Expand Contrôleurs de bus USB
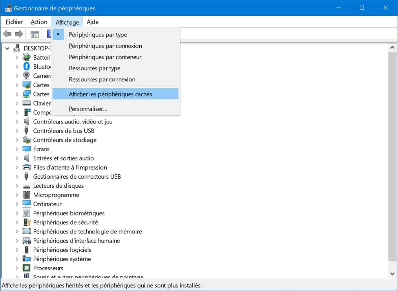Viewport: 398px width, 291px height. [x=17, y=131]
